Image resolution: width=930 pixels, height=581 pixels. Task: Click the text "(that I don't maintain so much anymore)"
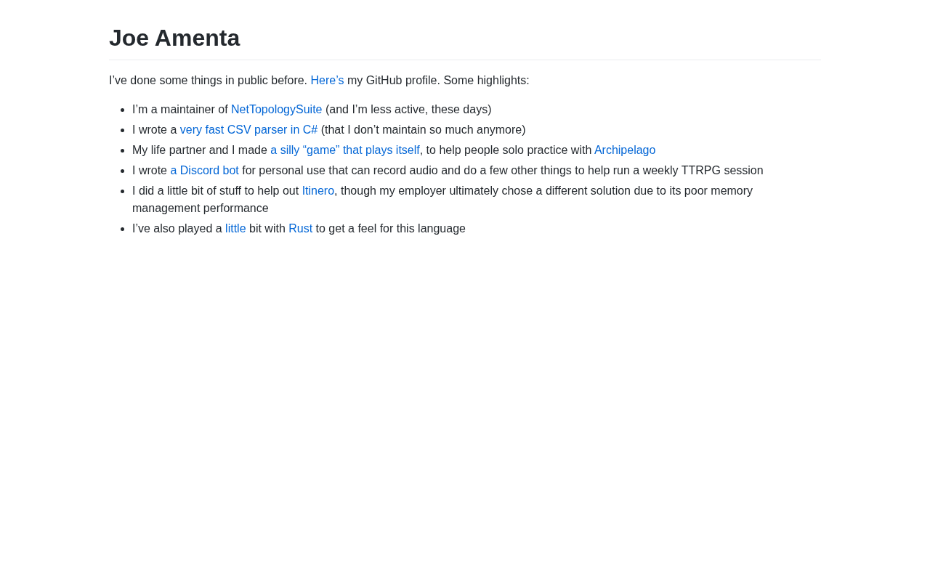[423, 130]
